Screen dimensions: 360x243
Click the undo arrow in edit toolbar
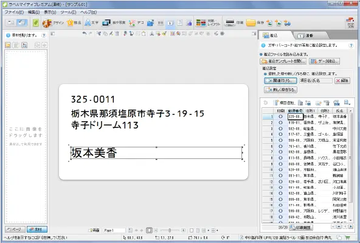click(85, 33)
